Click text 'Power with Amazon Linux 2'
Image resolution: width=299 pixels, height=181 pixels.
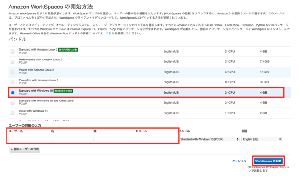coord(36,70)
